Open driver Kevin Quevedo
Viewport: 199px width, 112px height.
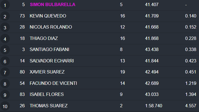point(48,16)
